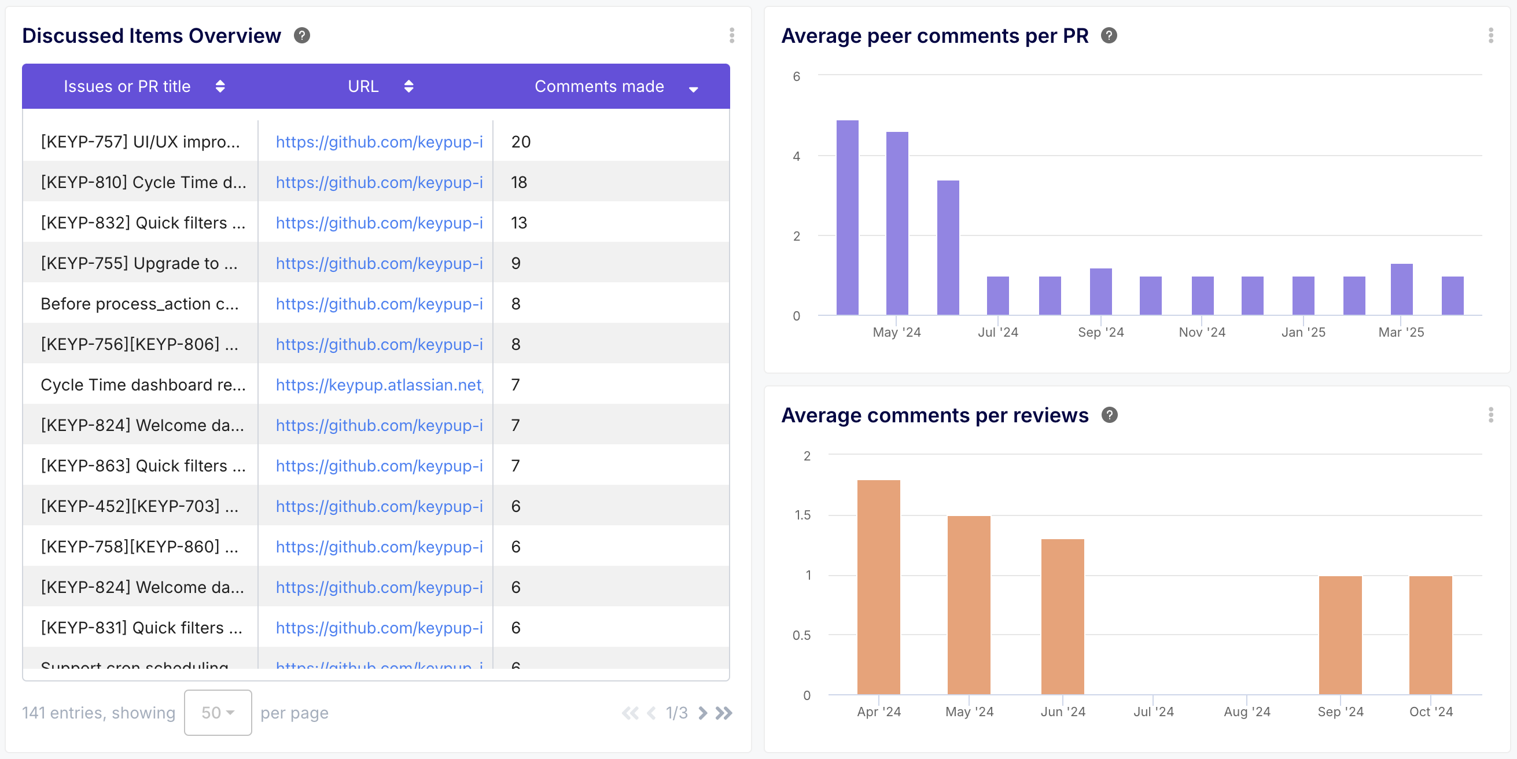Open Discussed Items Overview kebab menu
The height and width of the screenshot is (759, 1517).
click(731, 36)
